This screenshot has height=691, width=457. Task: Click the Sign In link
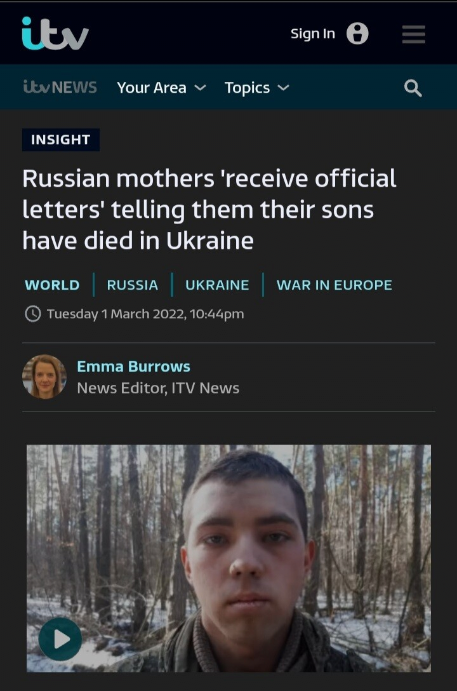pos(312,34)
